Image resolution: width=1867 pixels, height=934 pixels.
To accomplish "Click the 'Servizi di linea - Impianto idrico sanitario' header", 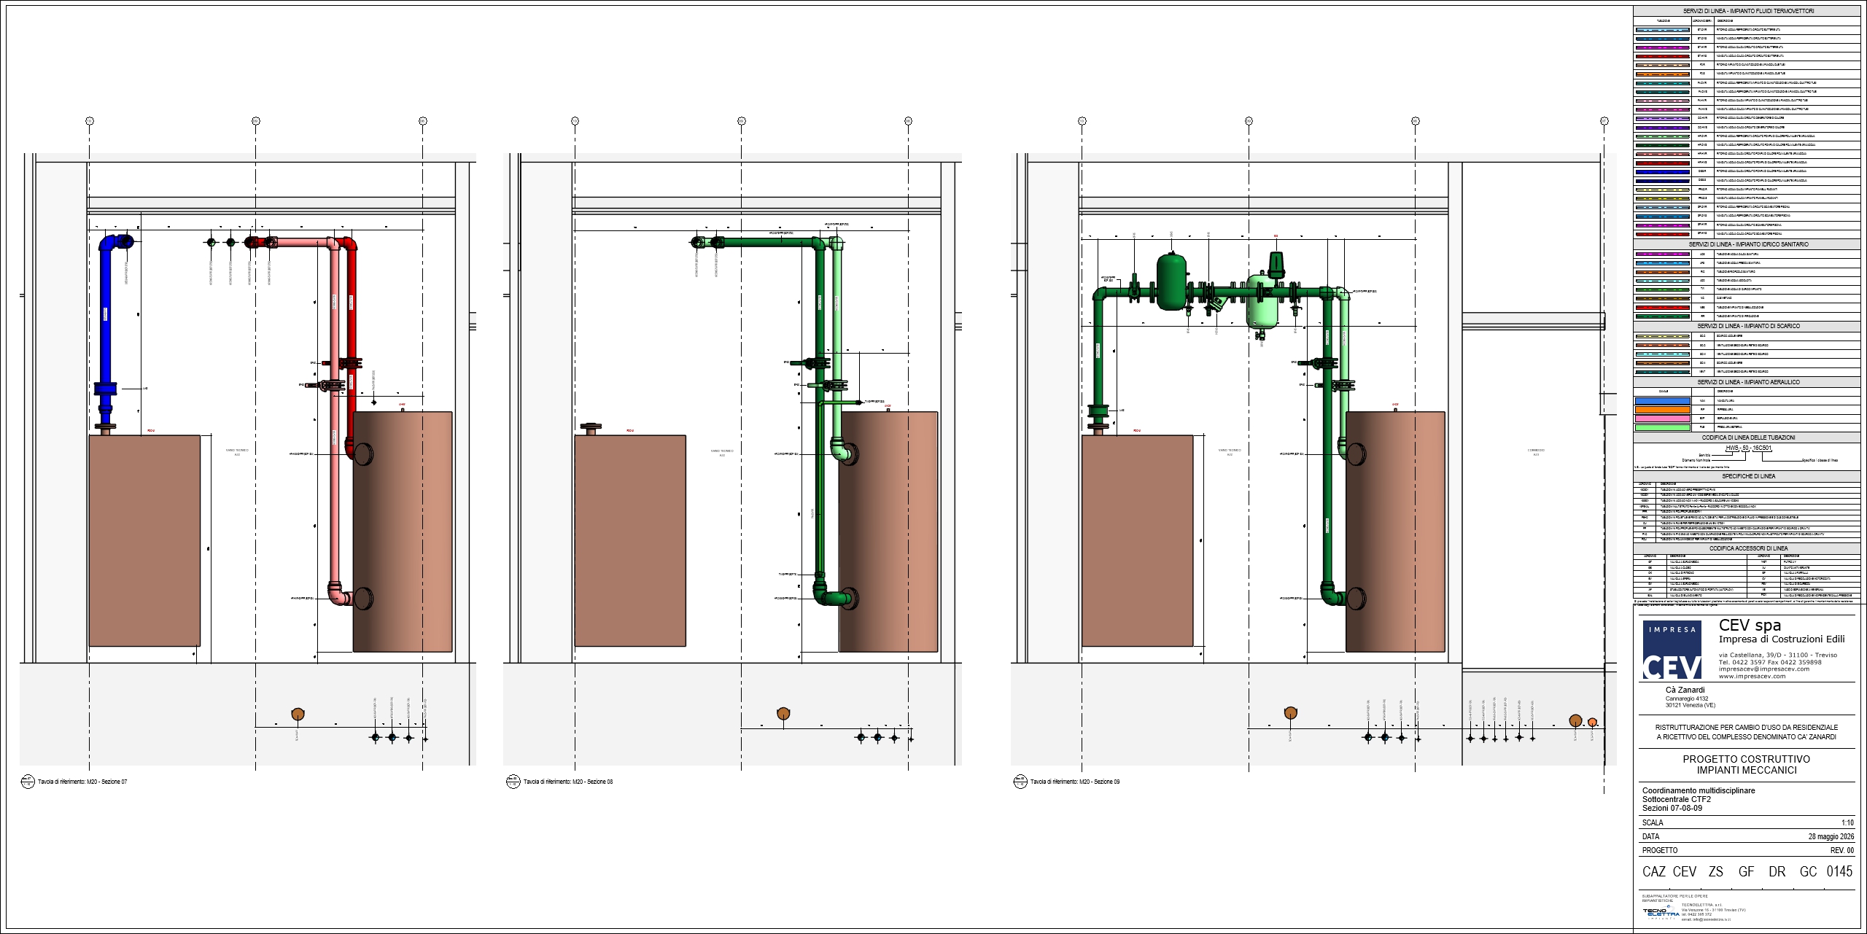I will 1747,244.
